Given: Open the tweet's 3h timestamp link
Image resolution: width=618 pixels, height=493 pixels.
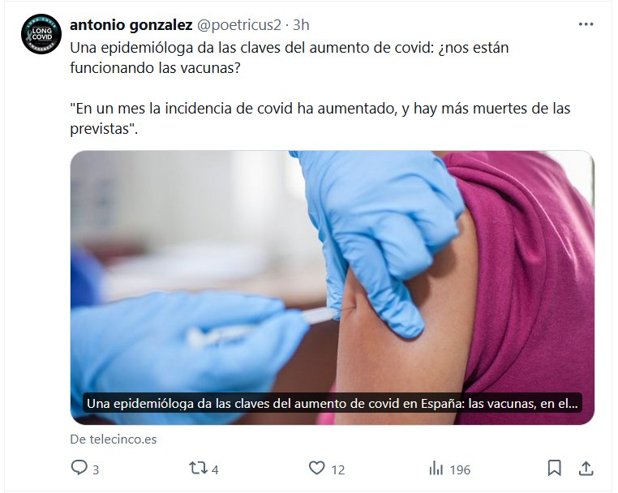Looking at the screenshot, I should click(x=301, y=25).
